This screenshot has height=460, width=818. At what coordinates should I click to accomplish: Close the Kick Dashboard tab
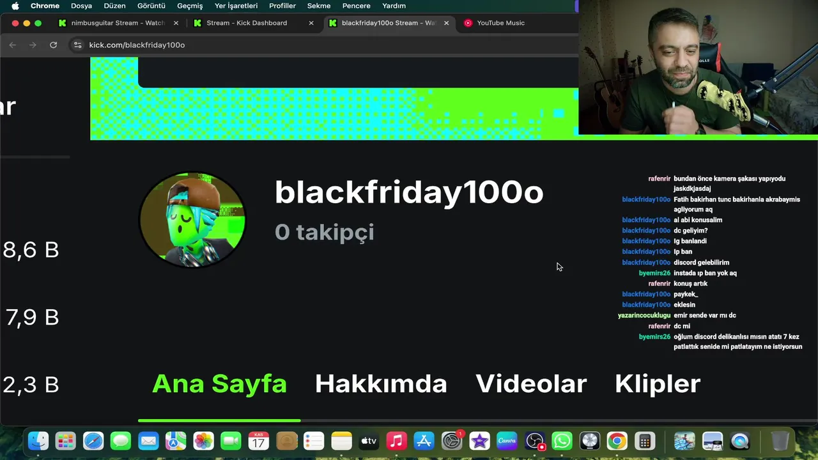[311, 23]
